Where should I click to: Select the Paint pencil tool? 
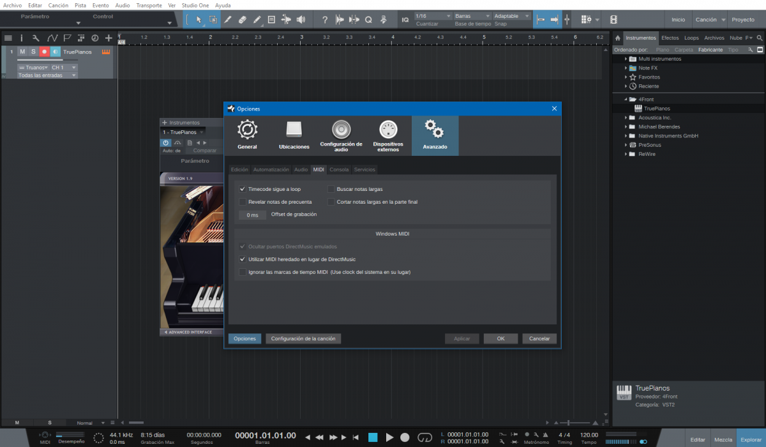tap(257, 20)
